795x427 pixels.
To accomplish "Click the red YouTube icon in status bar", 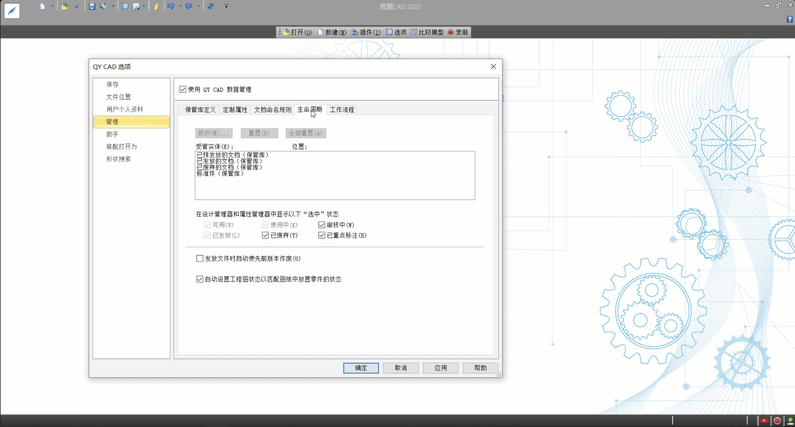I will [x=764, y=421].
